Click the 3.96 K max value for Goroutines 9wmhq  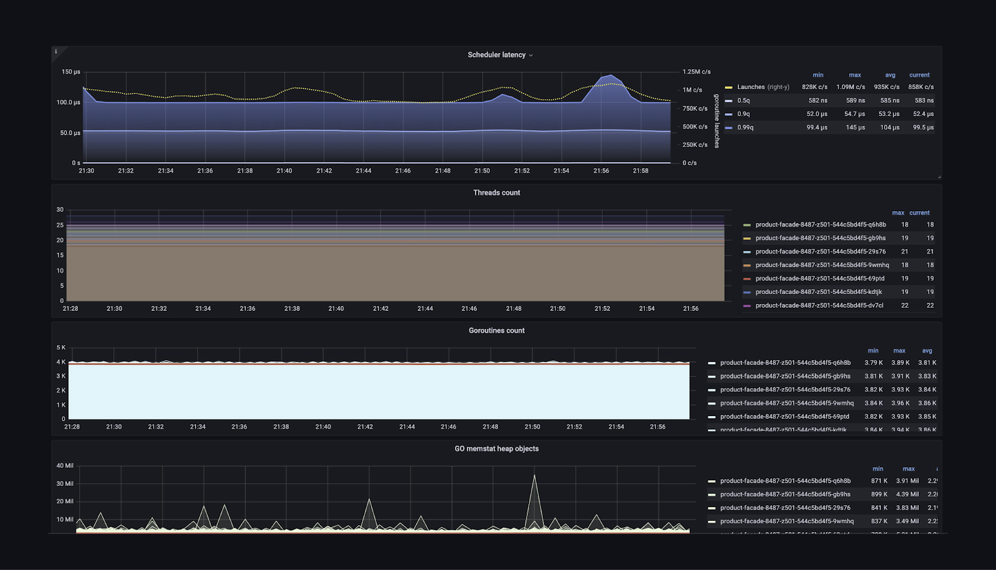pos(900,403)
